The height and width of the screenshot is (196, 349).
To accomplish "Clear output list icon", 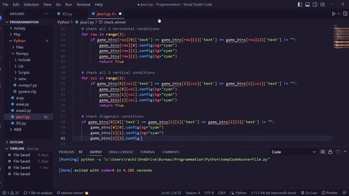I will 322,152.
